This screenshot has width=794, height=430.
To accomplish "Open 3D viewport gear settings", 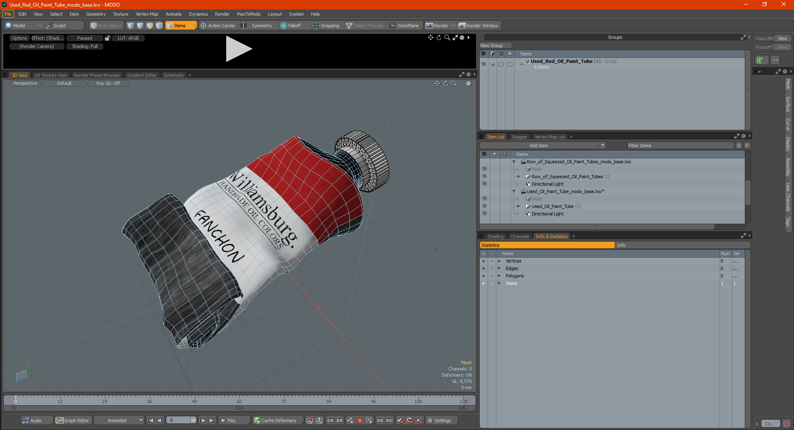I will (x=469, y=84).
